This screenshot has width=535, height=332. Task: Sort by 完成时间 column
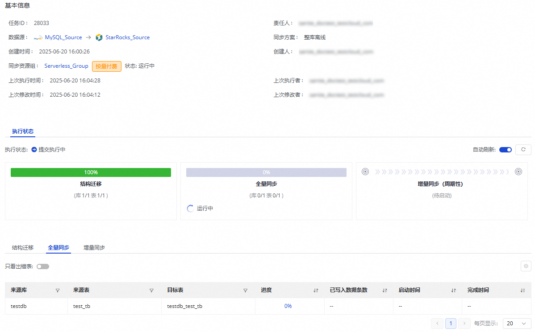pos(522,291)
